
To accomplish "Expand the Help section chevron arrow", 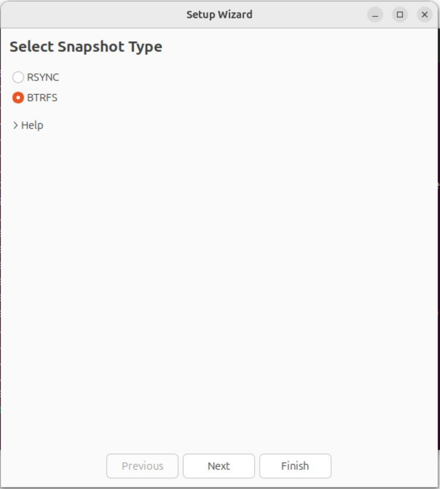I will [x=15, y=125].
